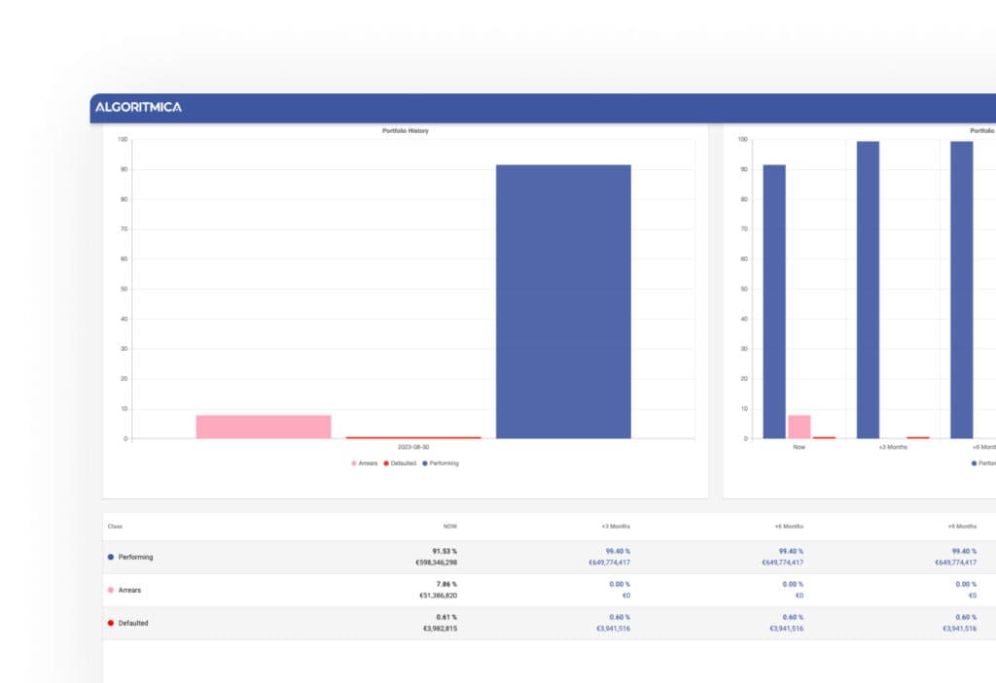
Task: Select the Performing row label in the table
Action: pyautogui.click(x=135, y=557)
